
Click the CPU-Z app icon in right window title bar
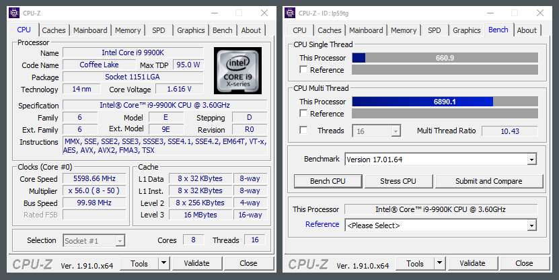[290, 13]
